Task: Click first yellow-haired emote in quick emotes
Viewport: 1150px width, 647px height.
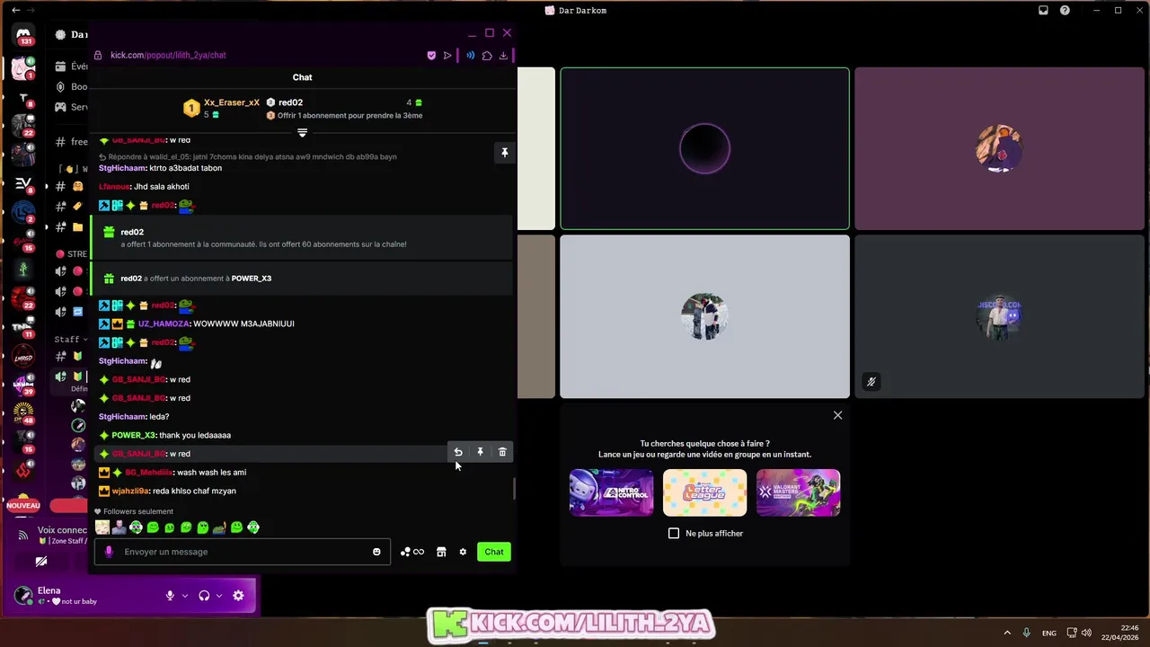Action: (102, 527)
